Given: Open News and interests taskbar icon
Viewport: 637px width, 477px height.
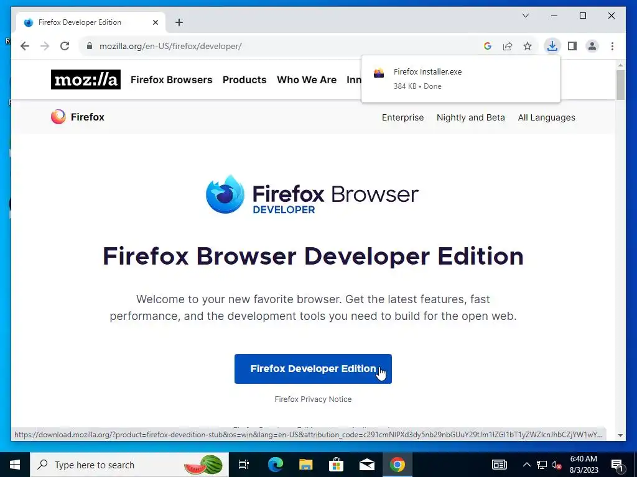Looking at the screenshot, I should pos(500,465).
